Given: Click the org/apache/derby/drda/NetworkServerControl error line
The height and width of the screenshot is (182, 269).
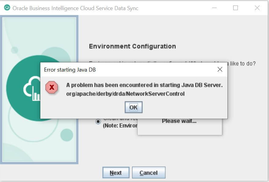Looking at the screenshot, I should [x=125, y=94].
